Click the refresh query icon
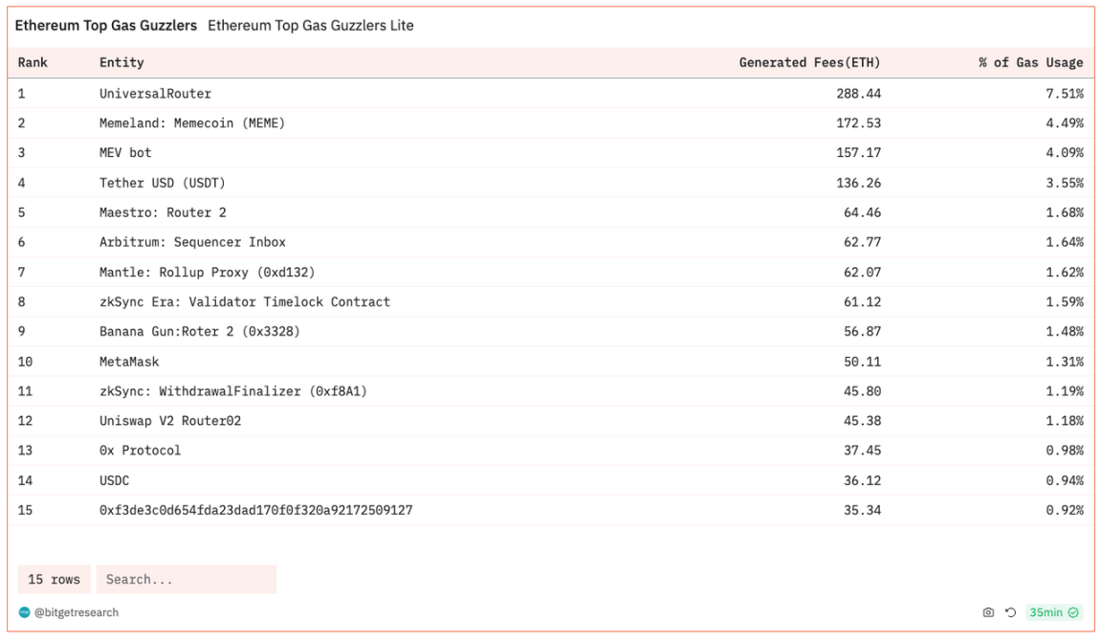This screenshot has width=1102, height=642. coord(1010,612)
